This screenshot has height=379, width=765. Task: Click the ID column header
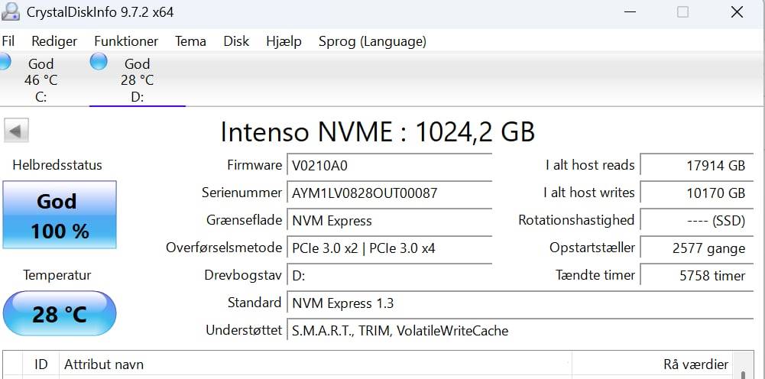click(x=41, y=364)
